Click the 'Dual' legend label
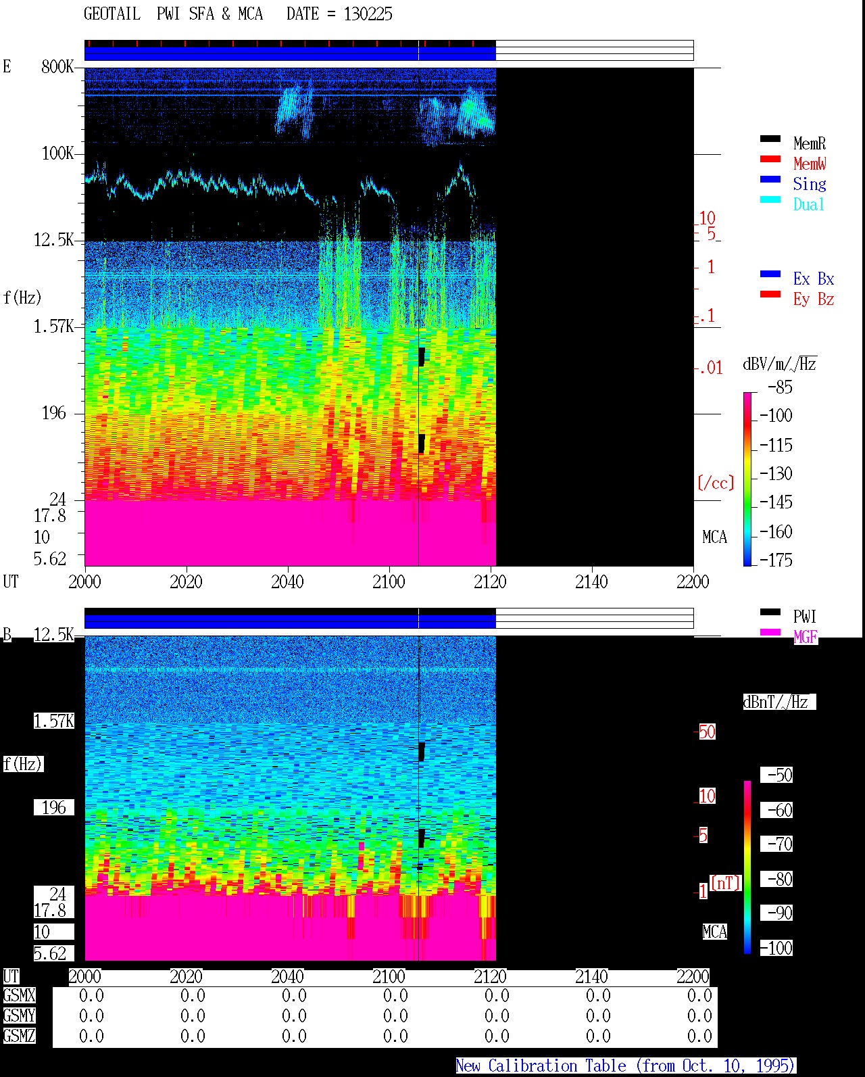Screen dimensions: 865x1077 coord(809,204)
